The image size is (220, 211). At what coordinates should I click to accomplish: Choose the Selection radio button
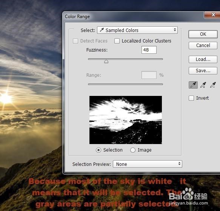tap(98, 150)
